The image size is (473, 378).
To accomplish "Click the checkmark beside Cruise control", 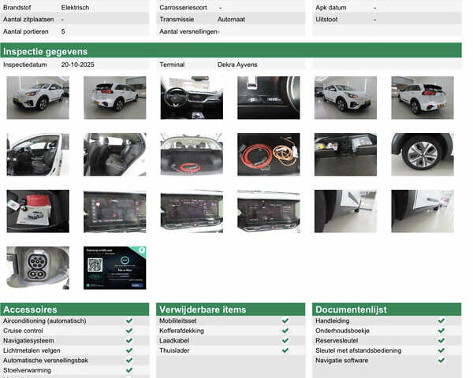I will tap(129, 331).
